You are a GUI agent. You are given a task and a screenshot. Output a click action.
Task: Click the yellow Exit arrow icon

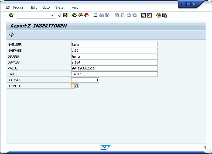point(80,15)
